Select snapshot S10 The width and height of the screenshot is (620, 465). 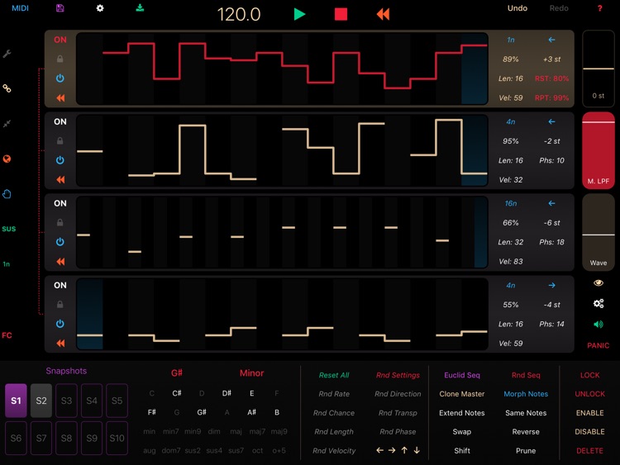coord(117,438)
